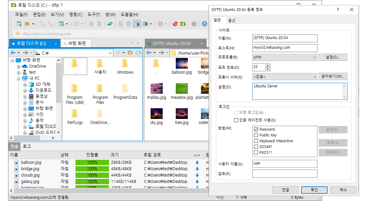Screen dimensions: 369x201
Task: Select the meadow.jpg thumbnail
Action: (x=182, y=88)
